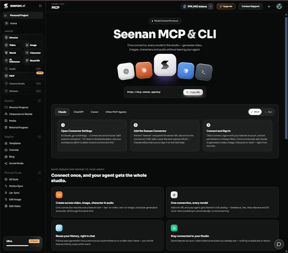This screenshot has height=253, width=288.
Task: Open the Audio item in sidebar
Action: pyautogui.click(x=23, y=69)
